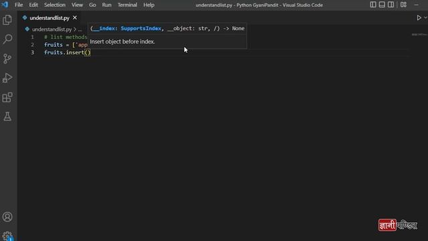Click the VS Code logo icon
Image resolution: width=428 pixels, height=241 pixels.
(x=5, y=5)
